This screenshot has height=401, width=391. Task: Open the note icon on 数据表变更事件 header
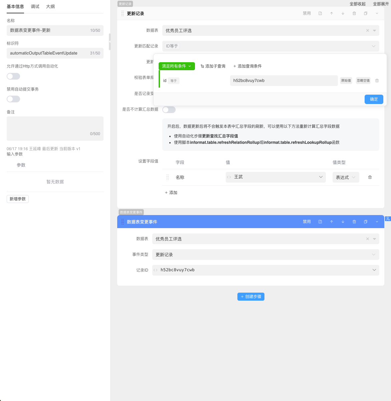(320, 222)
